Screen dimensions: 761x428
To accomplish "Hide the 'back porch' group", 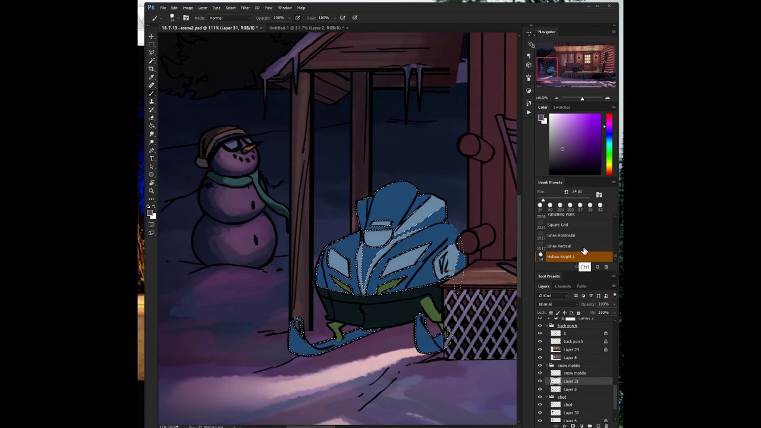I will [540, 326].
